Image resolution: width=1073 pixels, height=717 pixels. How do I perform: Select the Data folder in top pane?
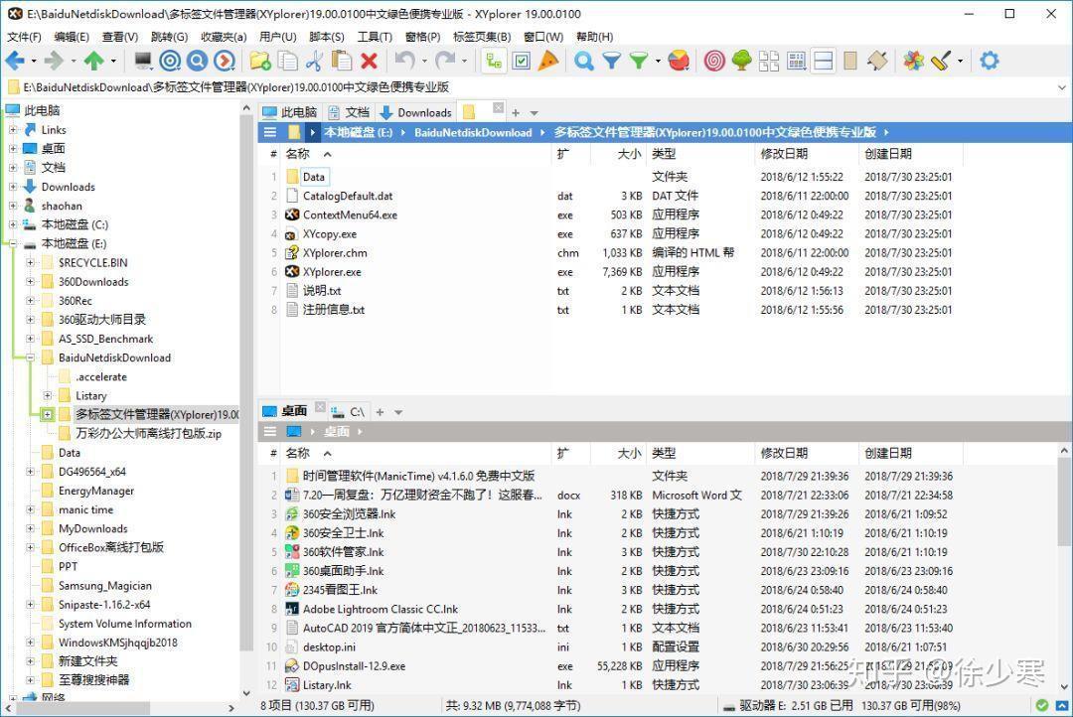tap(313, 177)
